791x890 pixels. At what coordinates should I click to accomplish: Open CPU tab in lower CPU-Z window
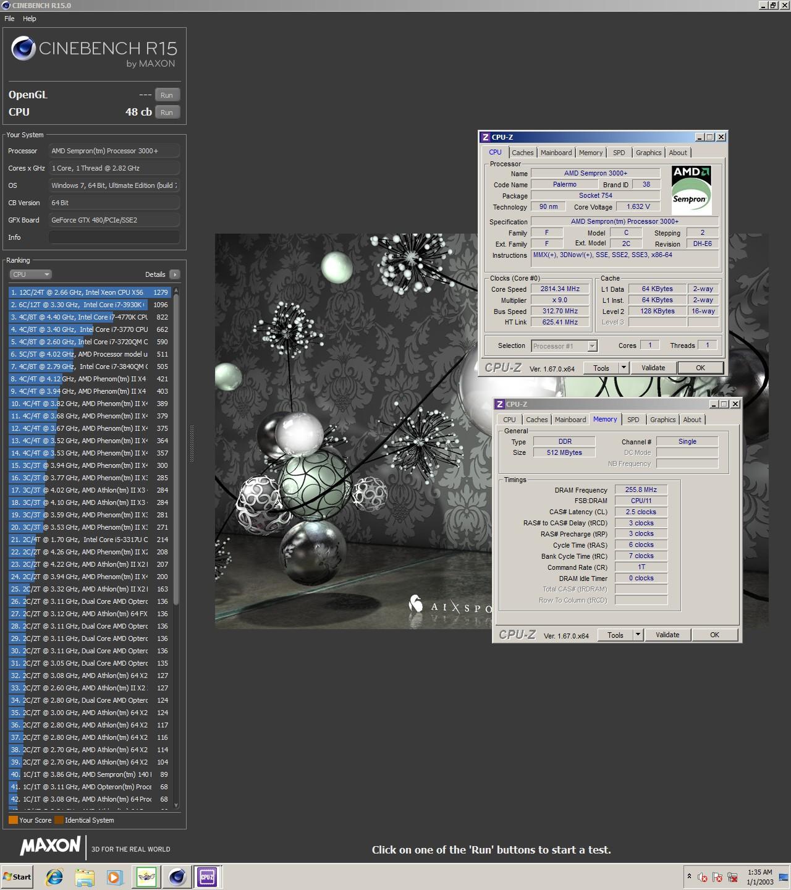click(x=509, y=420)
